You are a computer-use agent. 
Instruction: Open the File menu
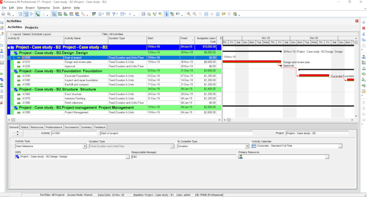click(4, 8)
